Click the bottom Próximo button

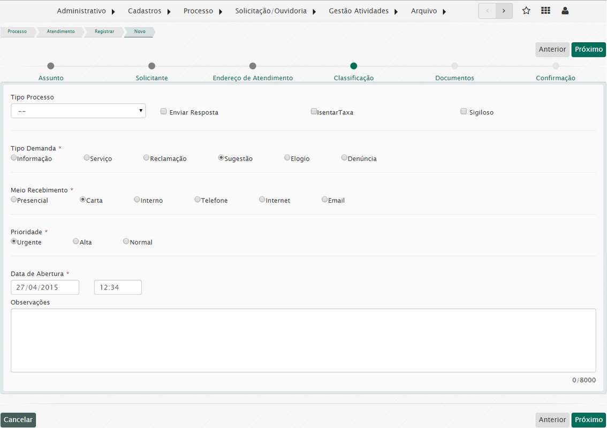point(588,420)
